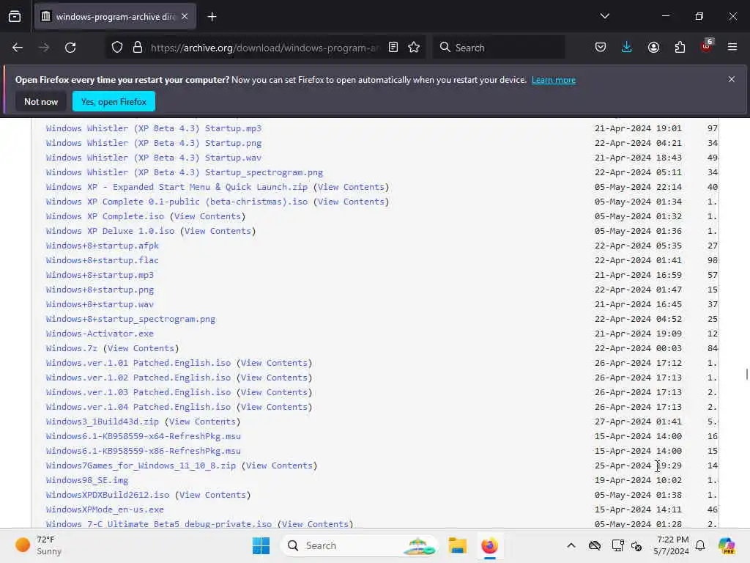Click Yes, open Firefox button
Image resolution: width=750 pixels, height=563 pixels.
pos(114,101)
